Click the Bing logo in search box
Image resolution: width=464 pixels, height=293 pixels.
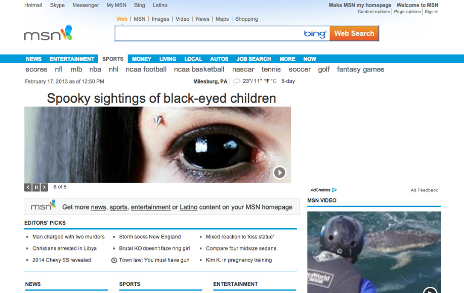pyautogui.click(x=315, y=34)
